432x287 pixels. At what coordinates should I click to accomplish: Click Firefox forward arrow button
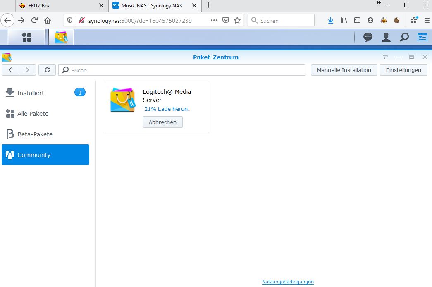click(x=21, y=20)
